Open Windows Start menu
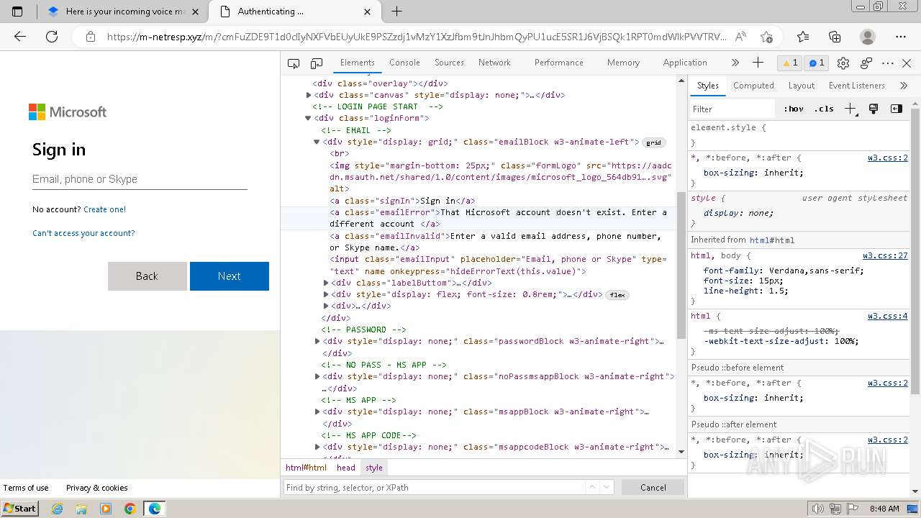Screen dimensions: 921x518 (19, 509)
